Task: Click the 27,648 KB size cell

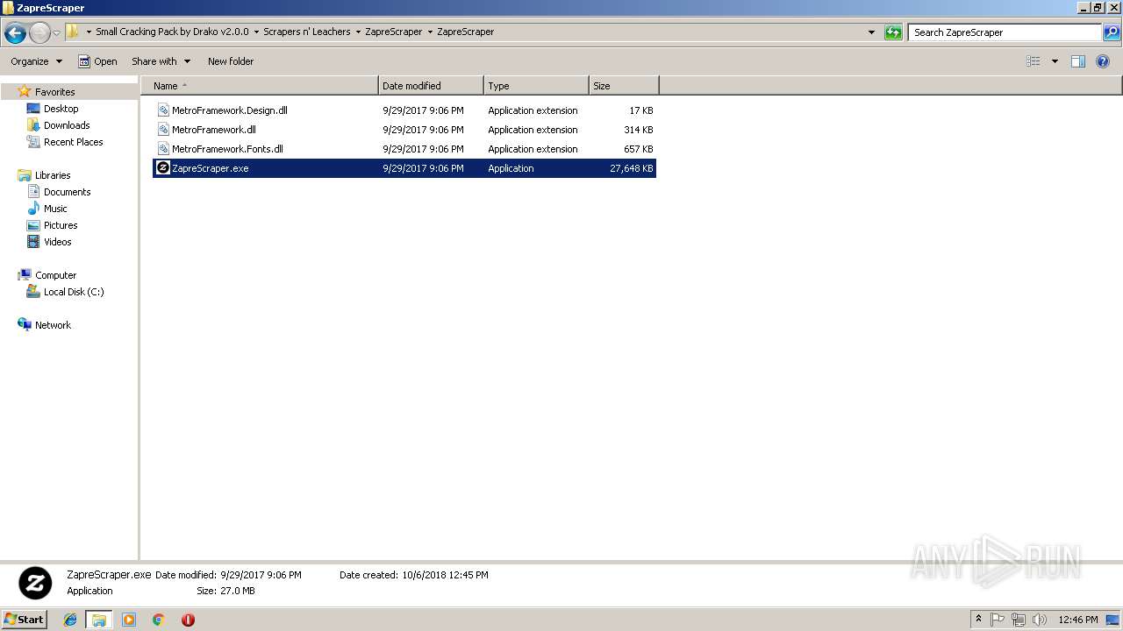Action: coord(631,168)
